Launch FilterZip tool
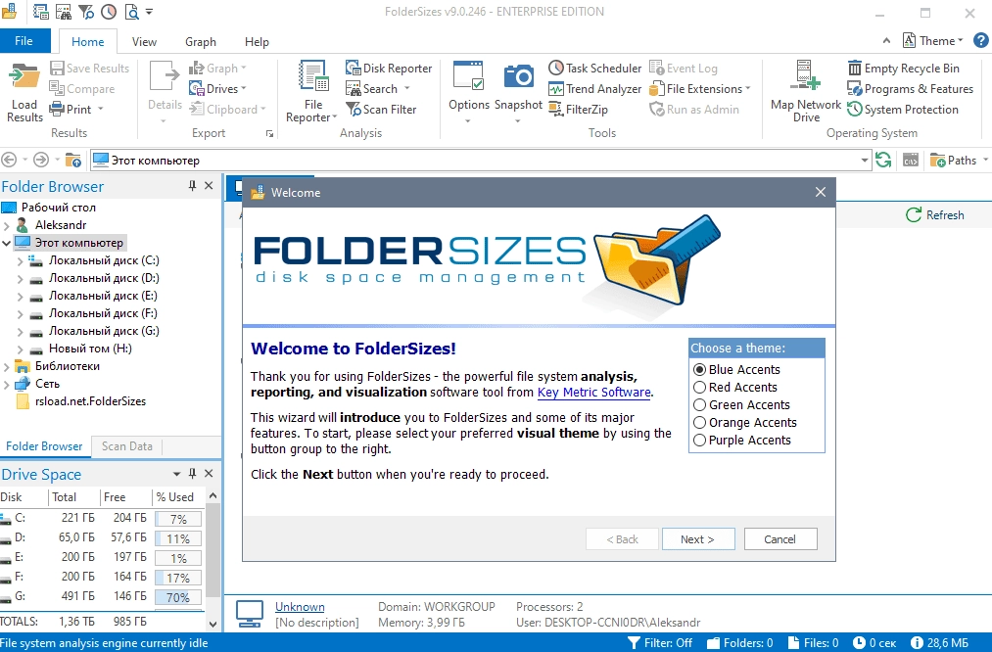Image resolution: width=992 pixels, height=652 pixels. pyautogui.click(x=578, y=110)
